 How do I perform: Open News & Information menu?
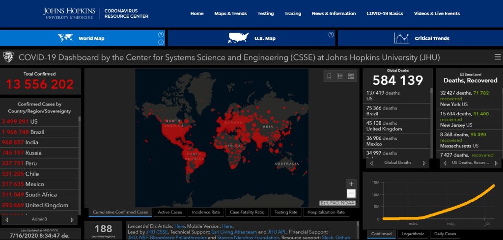tap(334, 13)
